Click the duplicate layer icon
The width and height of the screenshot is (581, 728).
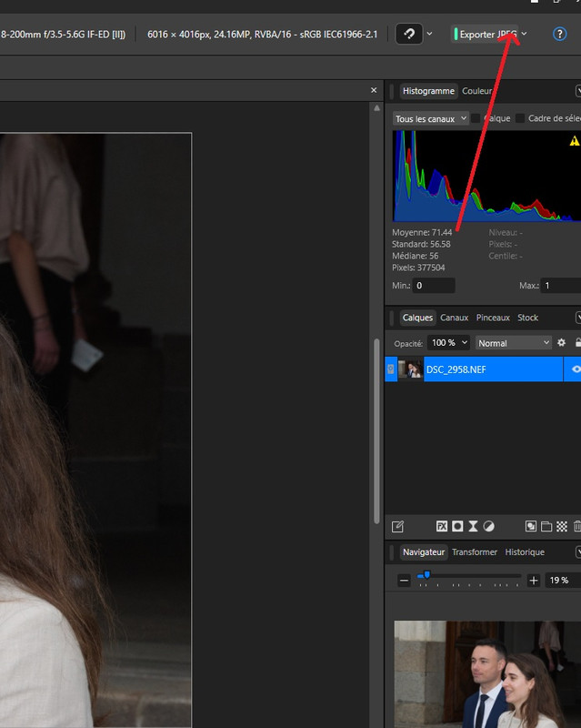coord(530,526)
